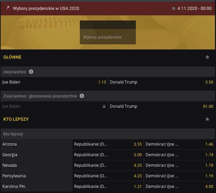216x193 pixels.
Task: Open the Wybory prezydenckie w USA 2020 title
Action: point(46,8)
